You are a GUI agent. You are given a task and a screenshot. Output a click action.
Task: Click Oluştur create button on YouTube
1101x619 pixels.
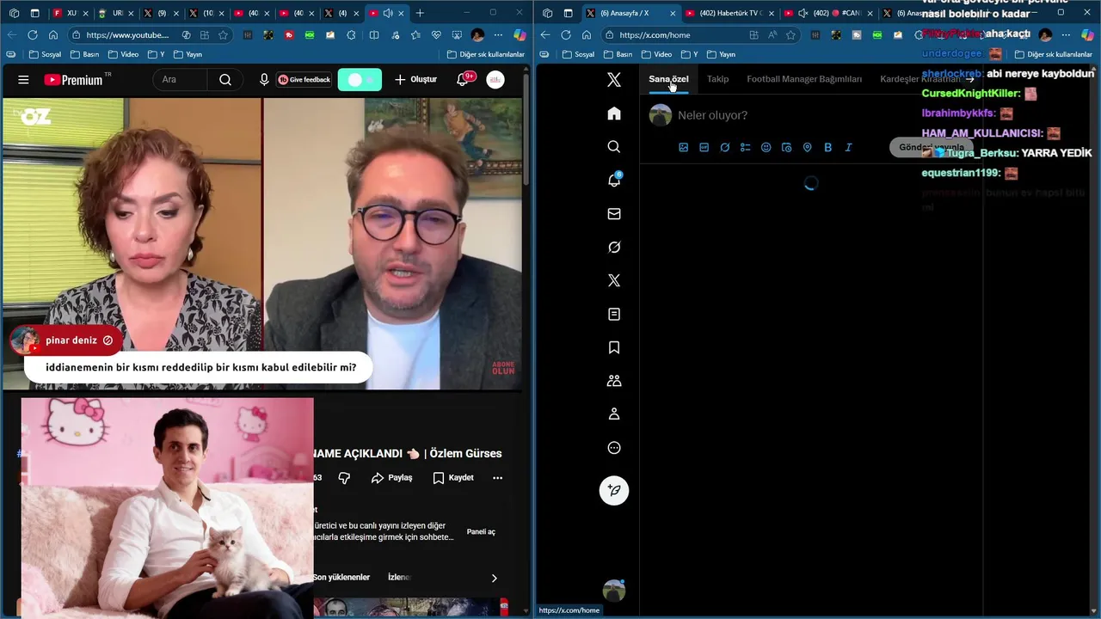point(416,80)
